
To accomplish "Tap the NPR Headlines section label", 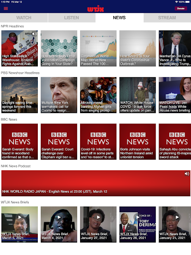I will click(x=12, y=26).
